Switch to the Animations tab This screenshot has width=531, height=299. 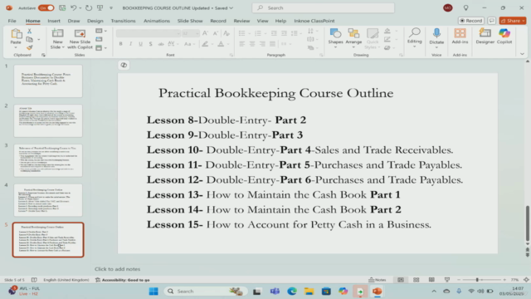[157, 21]
